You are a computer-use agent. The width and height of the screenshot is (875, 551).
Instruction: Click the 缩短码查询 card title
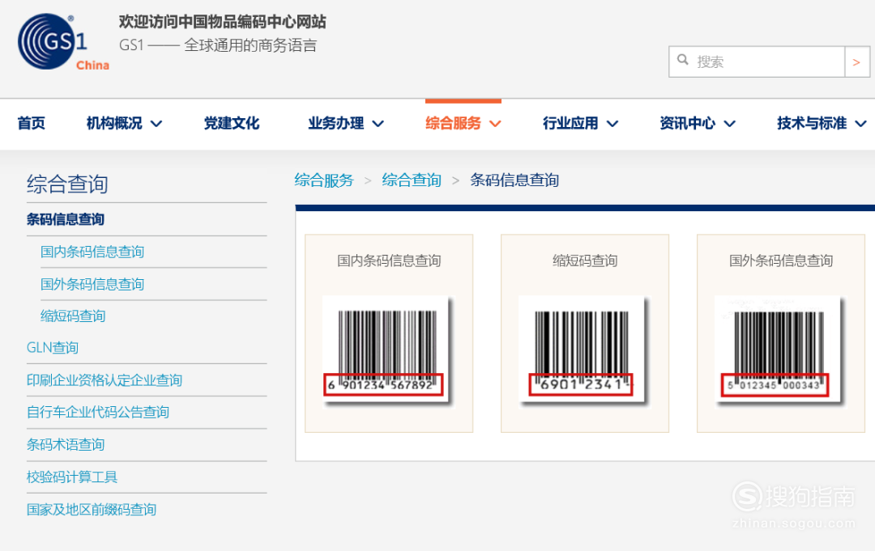tap(585, 261)
